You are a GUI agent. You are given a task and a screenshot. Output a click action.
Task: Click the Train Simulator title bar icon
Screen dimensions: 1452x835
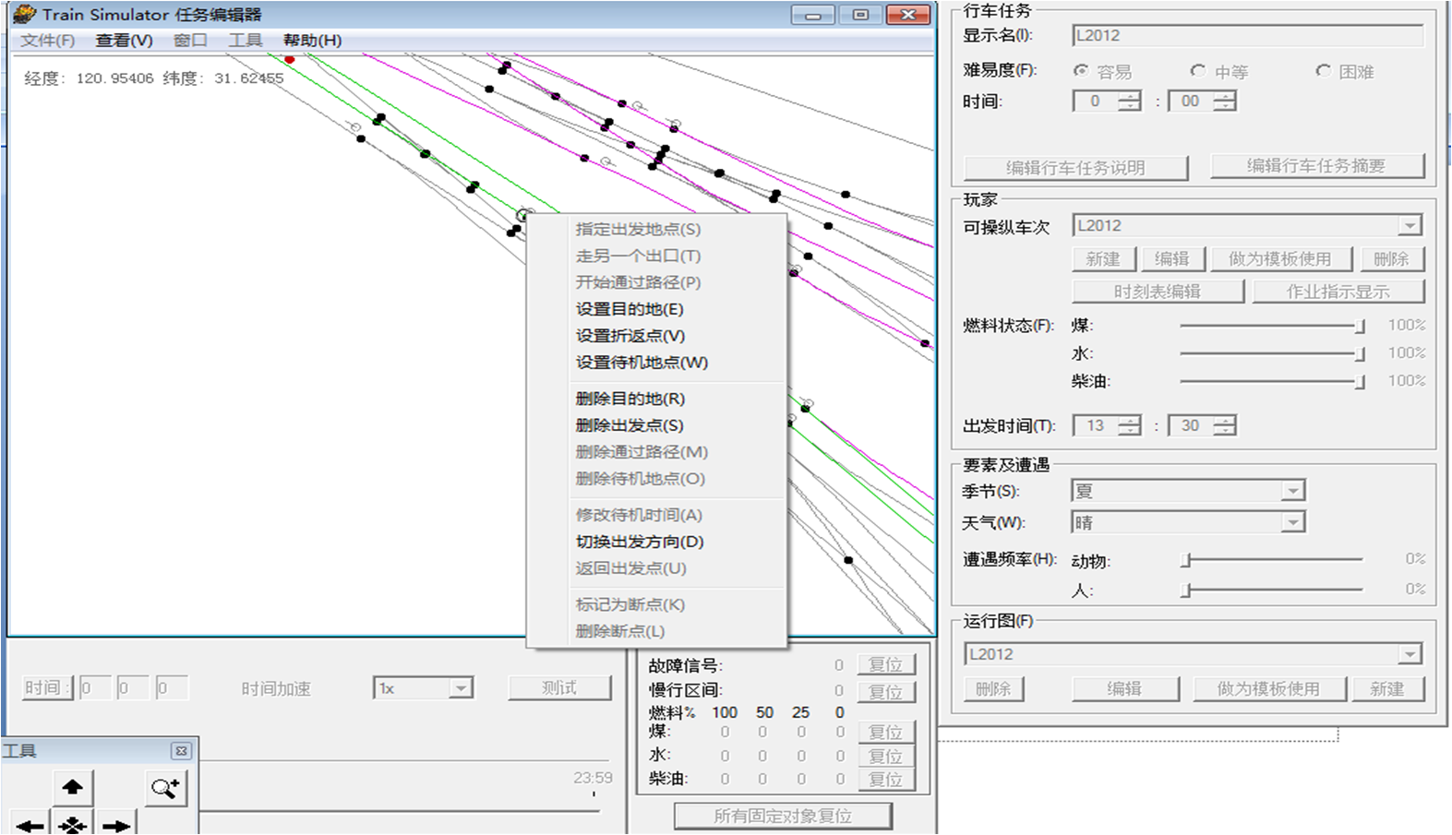(x=24, y=14)
